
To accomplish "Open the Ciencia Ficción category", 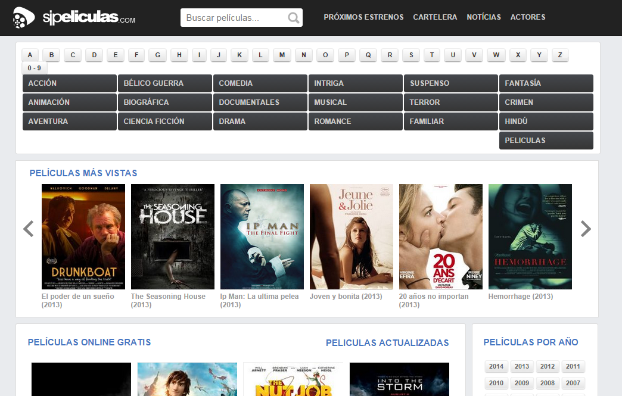I will pyautogui.click(x=165, y=121).
